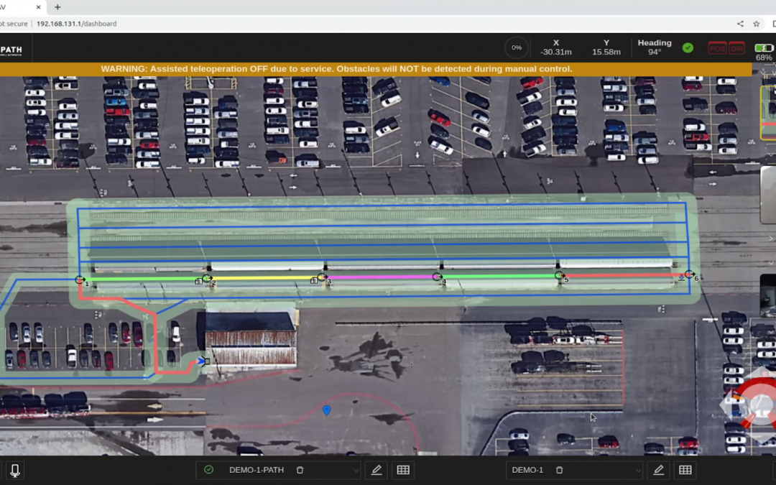Click the trash icon next to DEMO-1
Image resolution: width=776 pixels, height=485 pixels.
click(x=560, y=470)
